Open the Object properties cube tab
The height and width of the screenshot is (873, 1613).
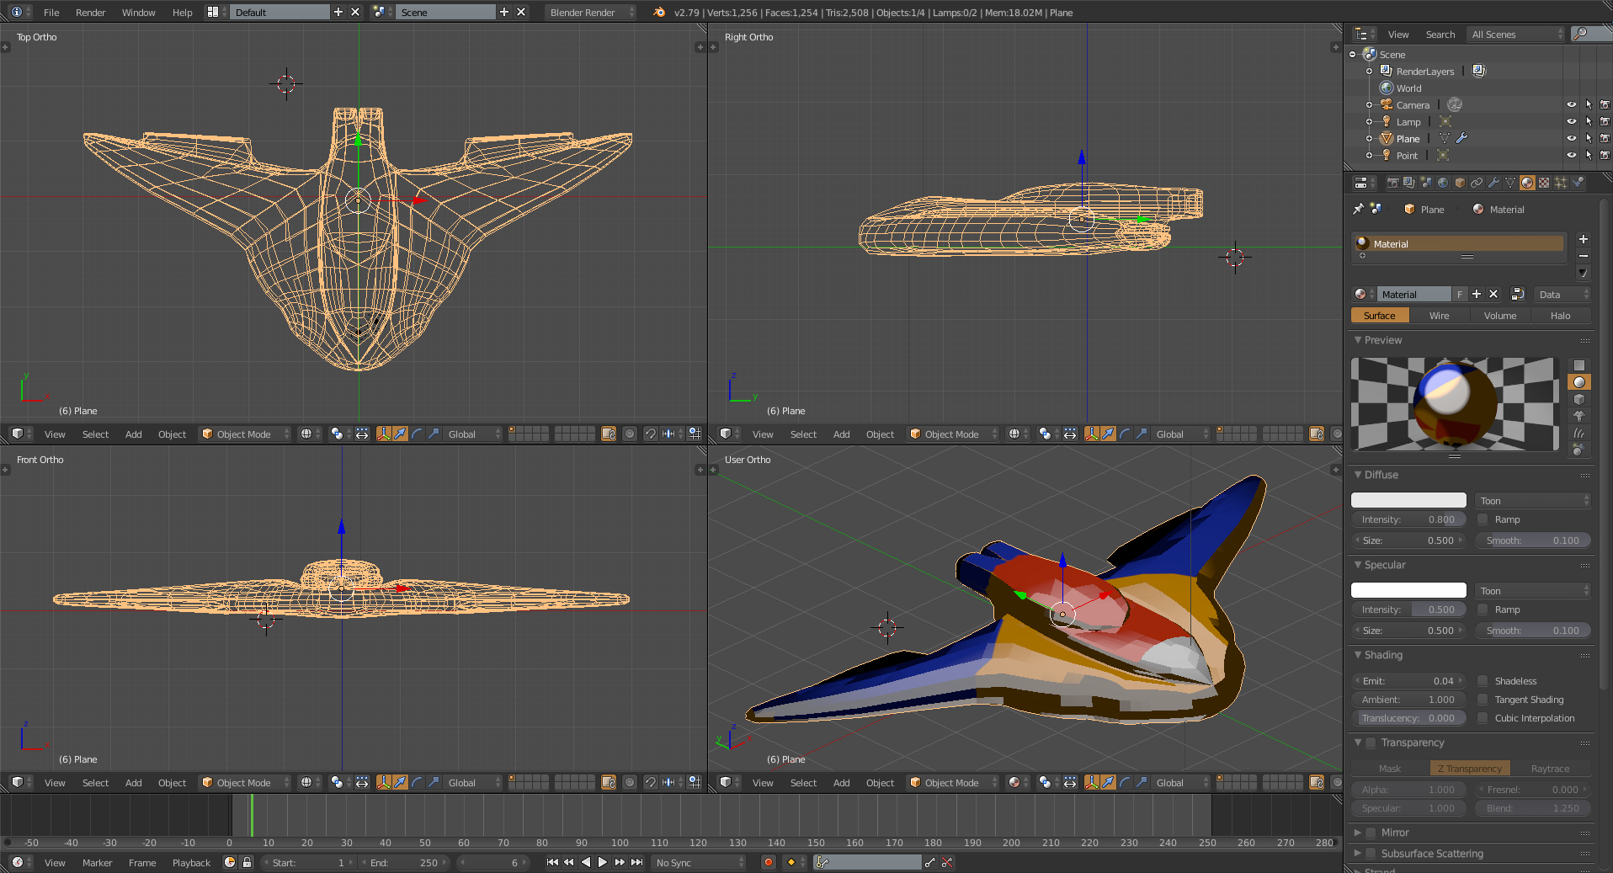[x=1460, y=183]
